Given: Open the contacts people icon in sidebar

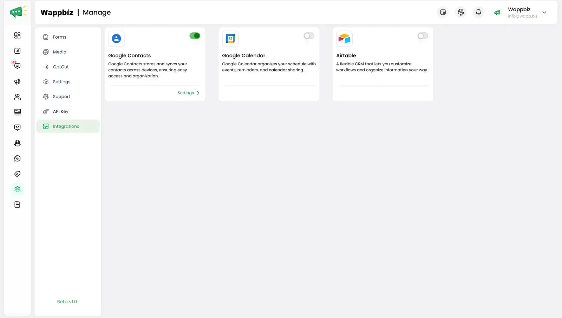Looking at the screenshot, I should pyautogui.click(x=17, y=97).
